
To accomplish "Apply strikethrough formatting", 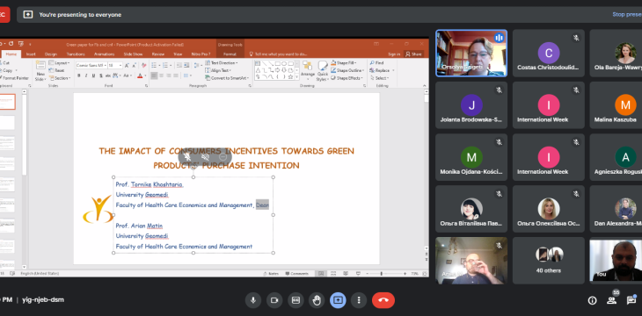I will [x=108, y=75].
